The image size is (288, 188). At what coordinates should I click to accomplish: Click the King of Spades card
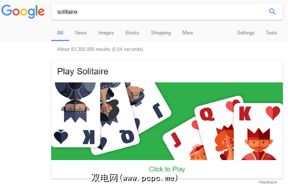tap(75, 114)
